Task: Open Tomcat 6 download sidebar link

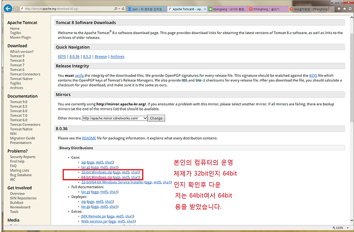Action: [x=17, y=69]
